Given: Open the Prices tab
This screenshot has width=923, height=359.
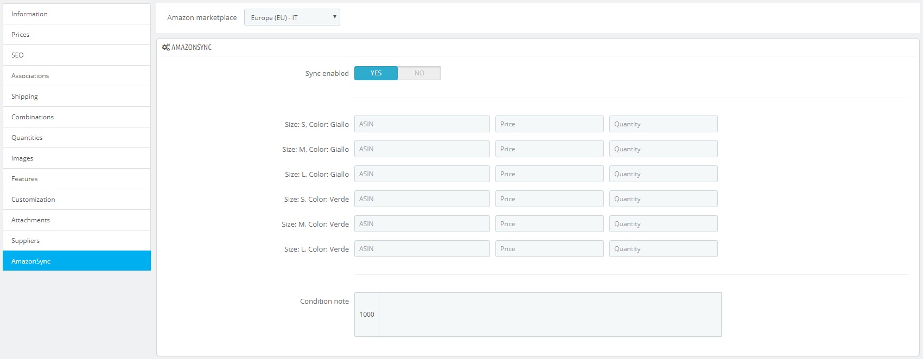Looking at the screenshot, I should [x=77, y=35].
